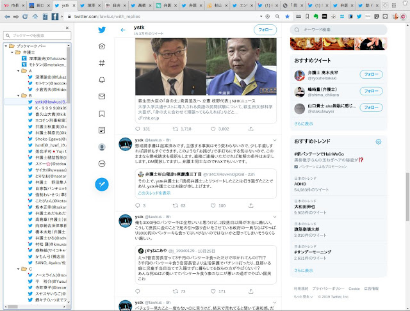Click the Twitter bird home logo

[x=102, y=29]
